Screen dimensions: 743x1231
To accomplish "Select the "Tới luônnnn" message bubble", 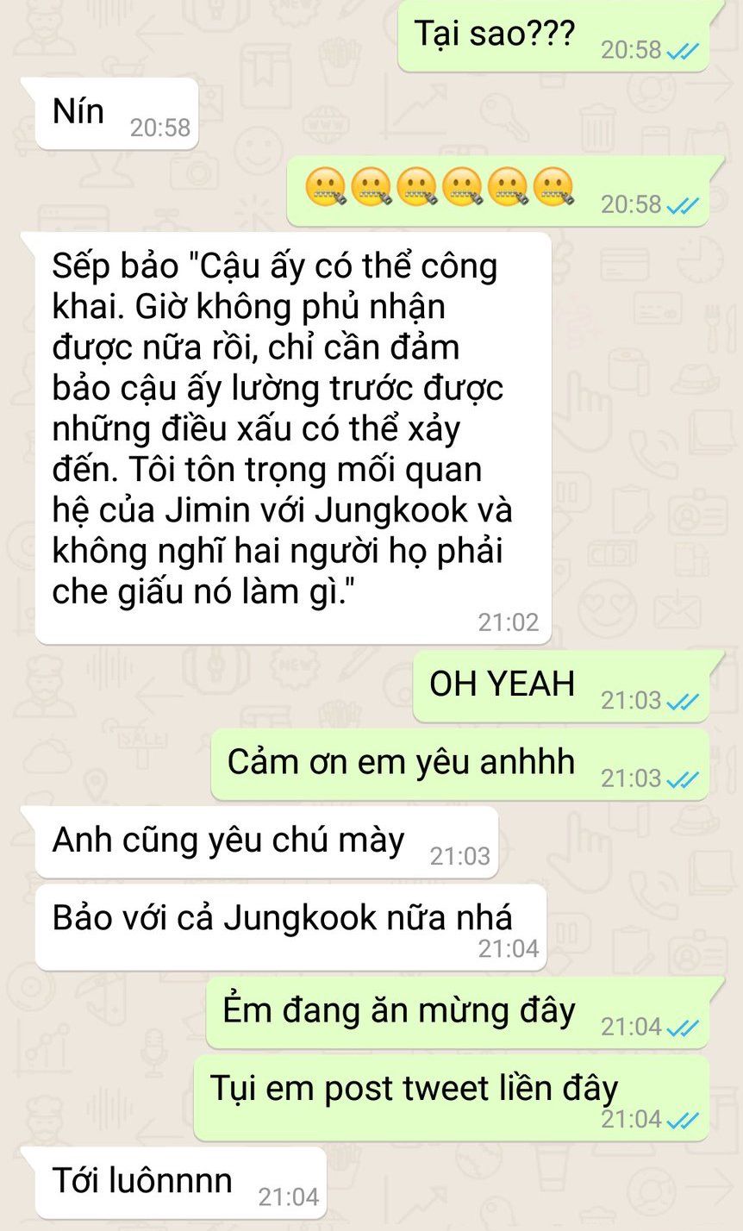I will 177,1182.
